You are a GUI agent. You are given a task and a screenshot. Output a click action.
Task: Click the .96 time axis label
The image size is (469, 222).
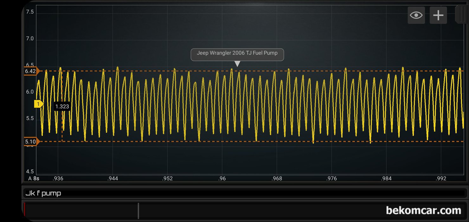pos(222,179)
